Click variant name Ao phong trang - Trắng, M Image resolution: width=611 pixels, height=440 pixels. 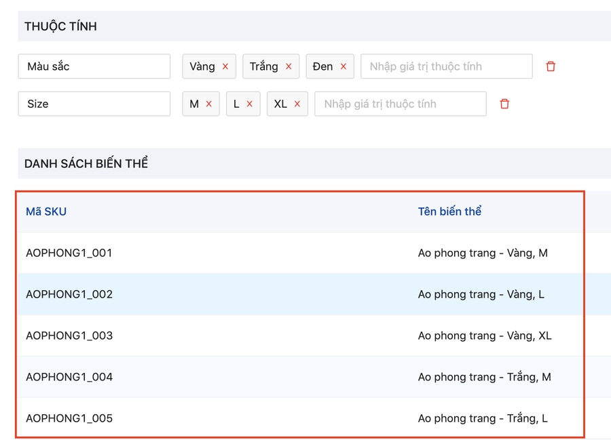[484, 377]
